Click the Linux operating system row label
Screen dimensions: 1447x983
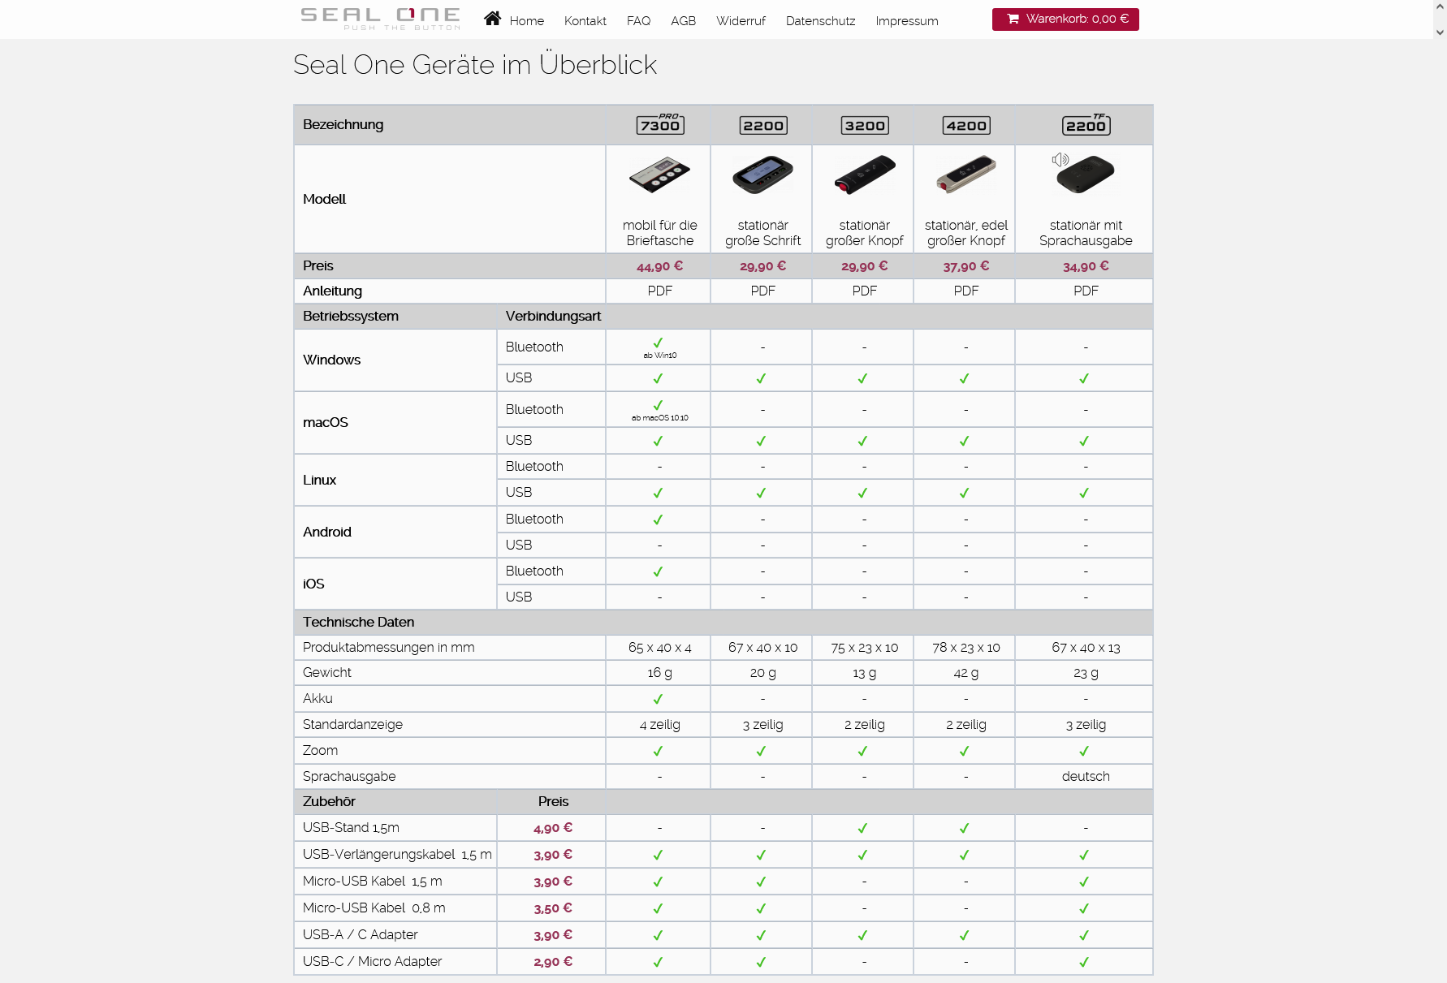319,481
